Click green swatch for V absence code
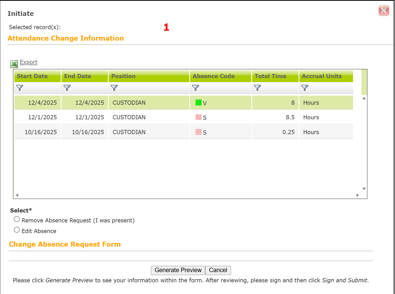The height and width of the screenshot is (294, 395). click(x=198, y=103)
